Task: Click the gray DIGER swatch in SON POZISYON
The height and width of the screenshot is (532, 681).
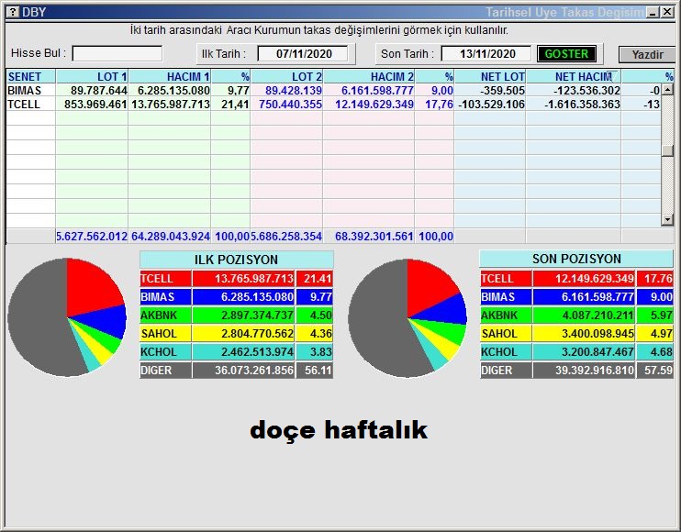Action: 506,371
